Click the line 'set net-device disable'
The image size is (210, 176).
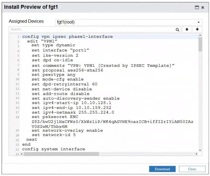(62, 89)
